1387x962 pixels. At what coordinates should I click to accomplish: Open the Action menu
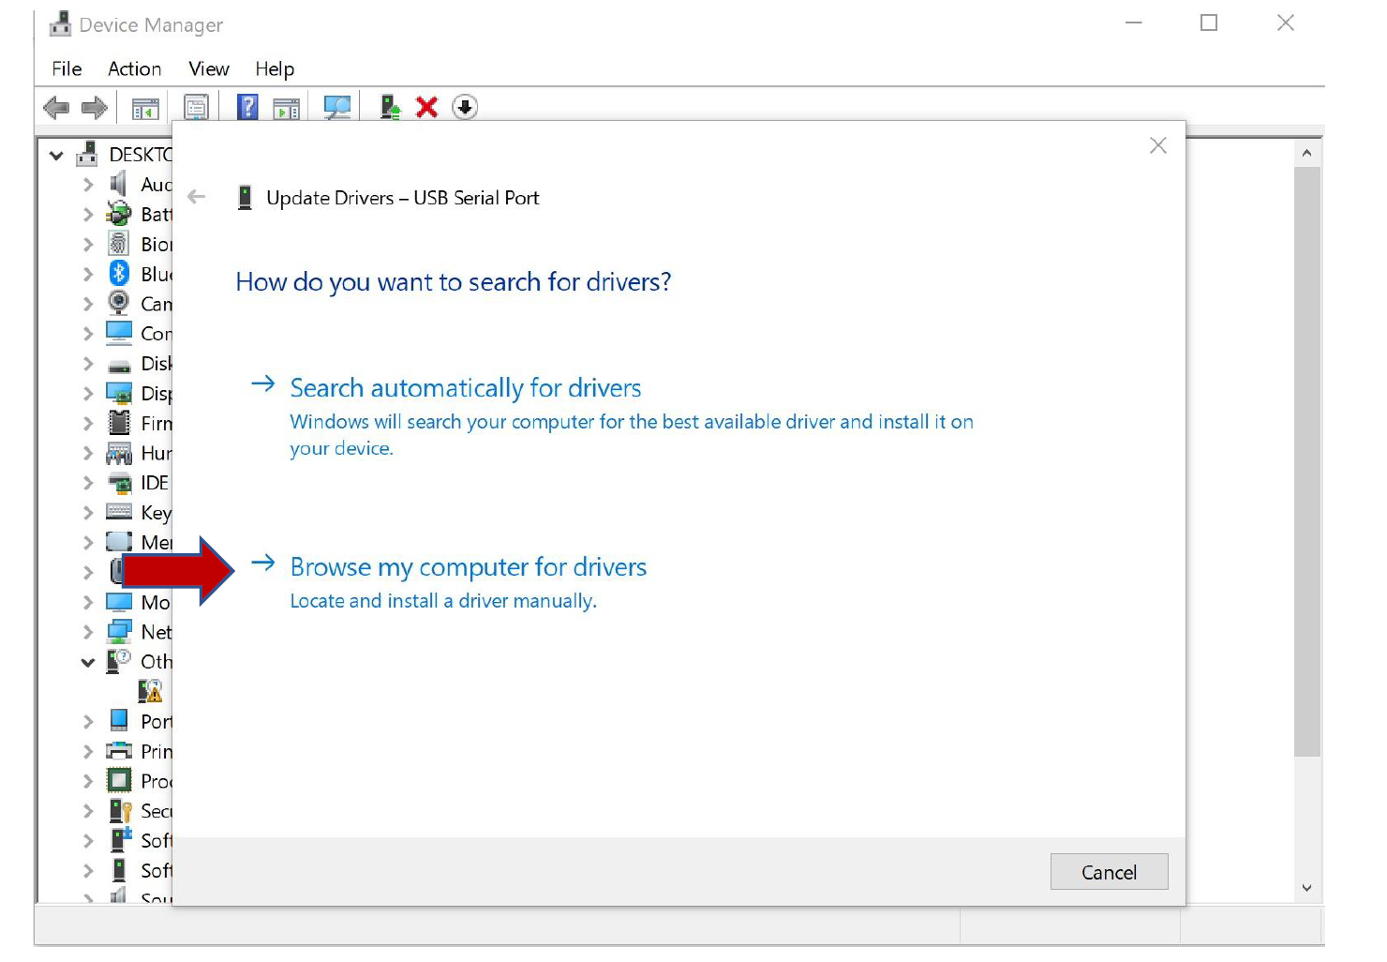point(134,68)
